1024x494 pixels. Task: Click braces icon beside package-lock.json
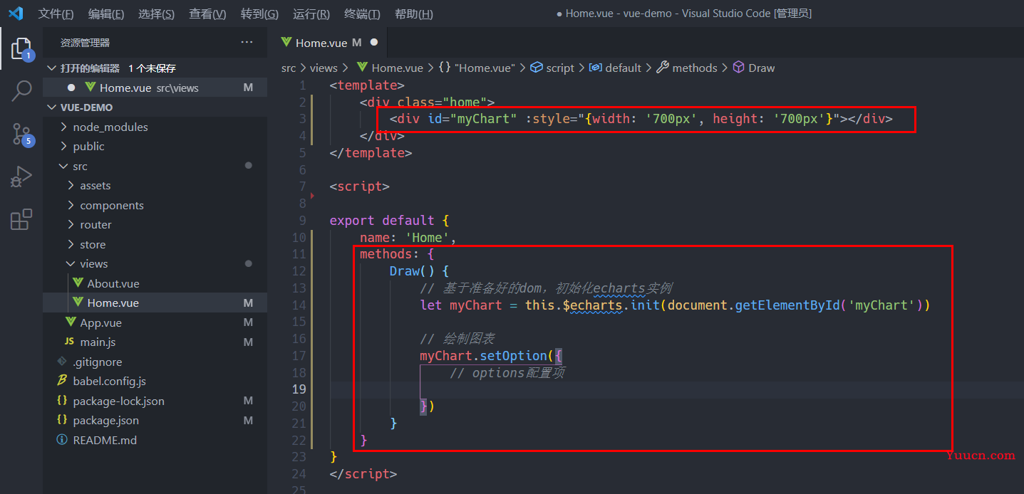click(62, 401)
